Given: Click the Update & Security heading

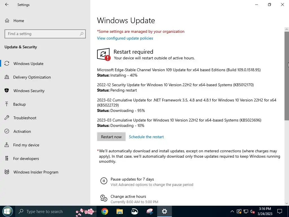Looking at the screenshot, I should 21,47.
